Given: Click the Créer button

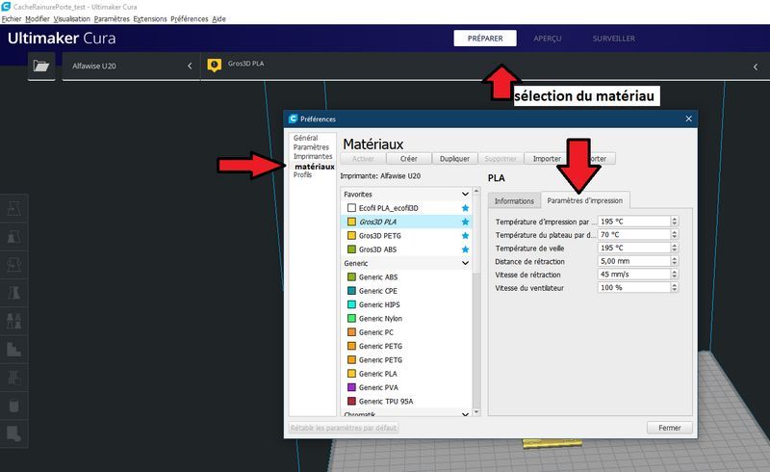Looking at the screenshot, I should 408,159.
